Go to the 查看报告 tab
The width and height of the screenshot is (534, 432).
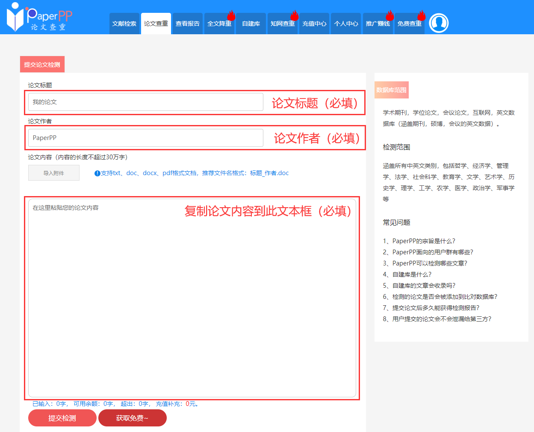coord(188,24)
